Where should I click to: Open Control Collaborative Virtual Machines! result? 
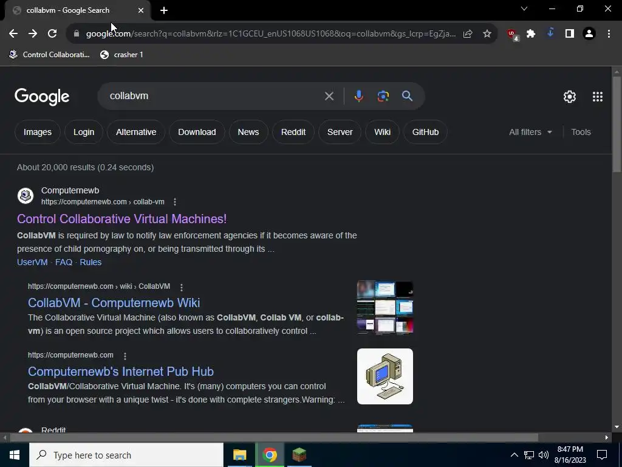[121, 219]
